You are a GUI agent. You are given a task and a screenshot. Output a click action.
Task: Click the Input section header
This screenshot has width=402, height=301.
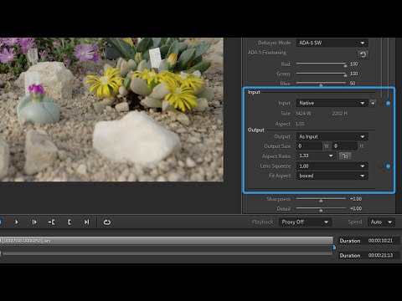coord(254,92)
